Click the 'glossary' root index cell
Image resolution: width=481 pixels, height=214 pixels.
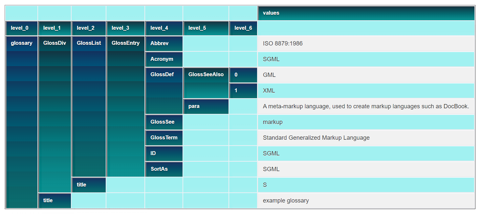pyautogui.click(x=22, y=43)
